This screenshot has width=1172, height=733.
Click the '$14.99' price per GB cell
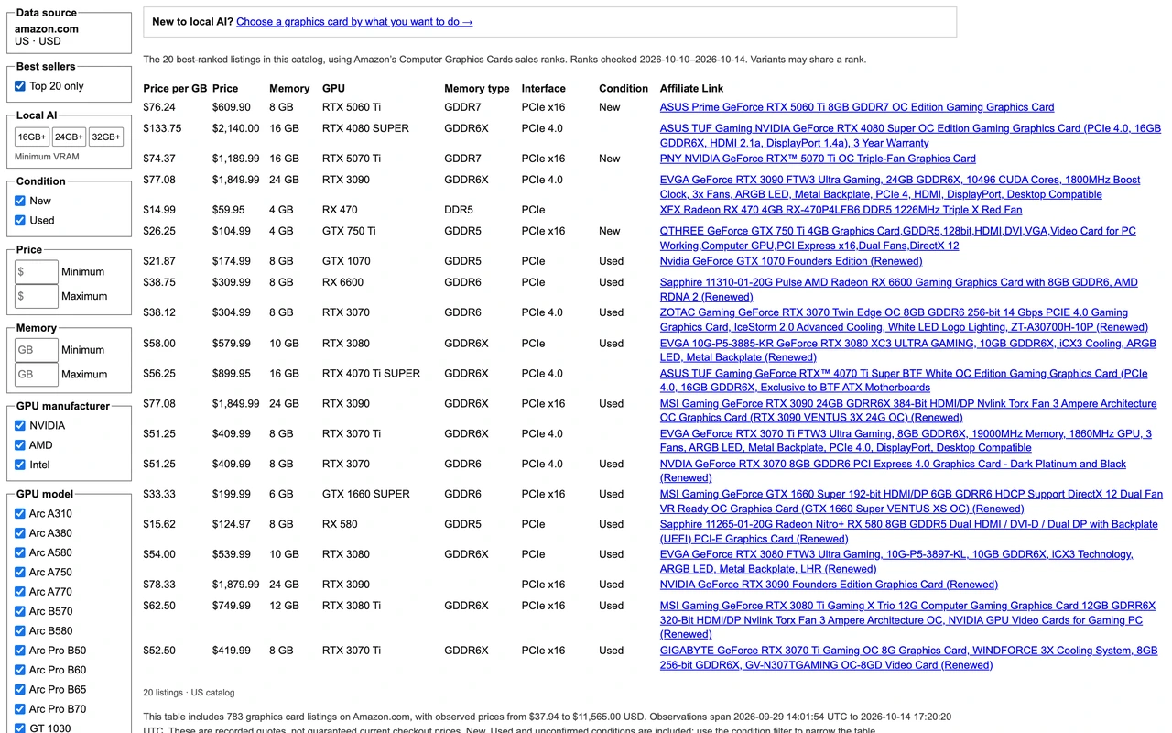tap(159, 210)
